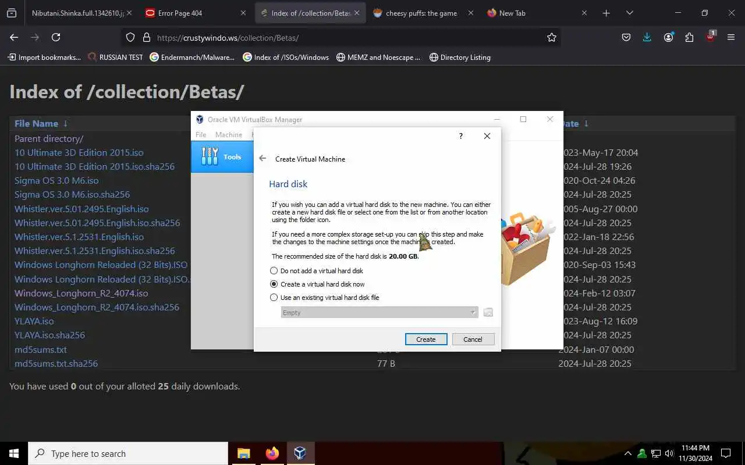Open the Index of /ISOs/Windows bookmark
745x465 pixels.
286,57
